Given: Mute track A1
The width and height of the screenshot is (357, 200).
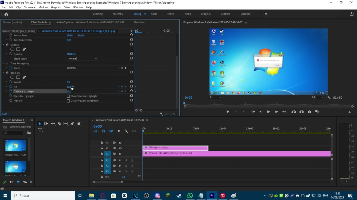Looking at the screenshot, I should click(120, 160).
